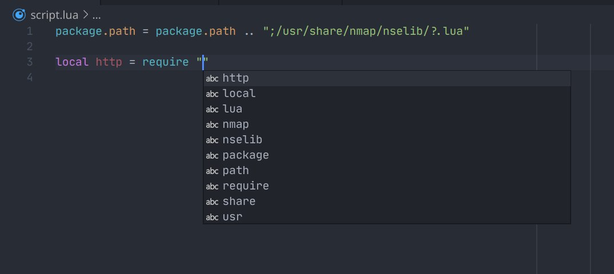Click the abc icon beside 'http' suggestion

[x=212, y=79]
